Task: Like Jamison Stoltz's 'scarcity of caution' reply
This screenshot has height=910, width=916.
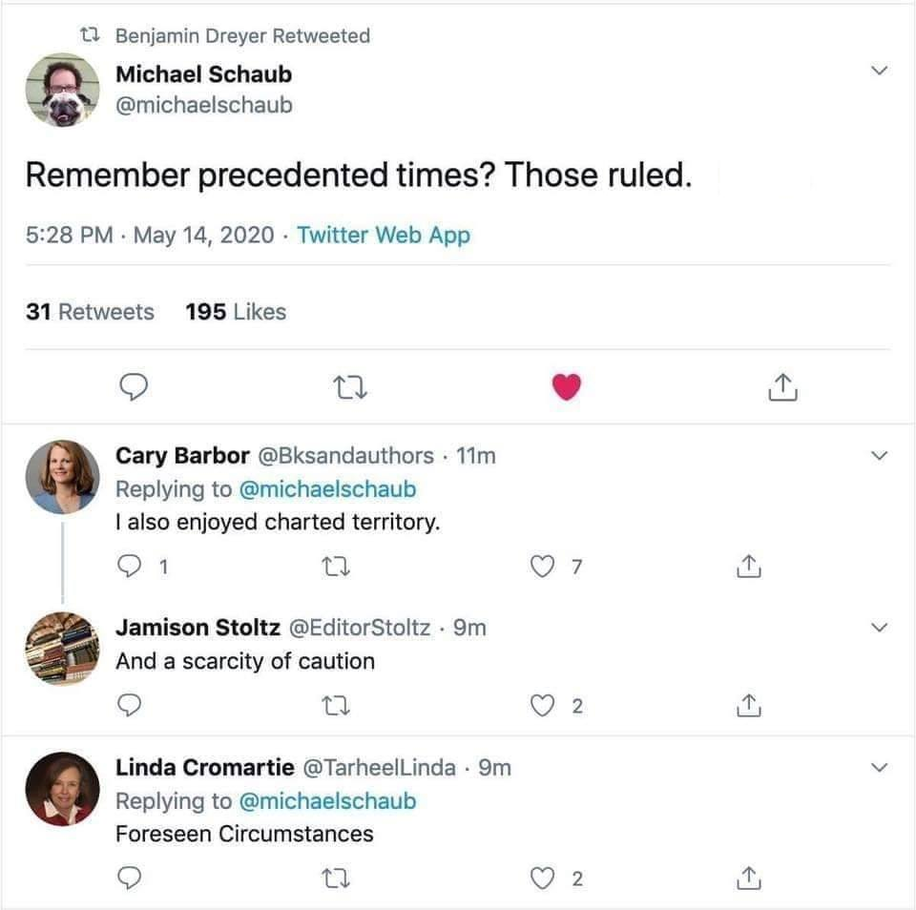Action: [x=542, y=705]
